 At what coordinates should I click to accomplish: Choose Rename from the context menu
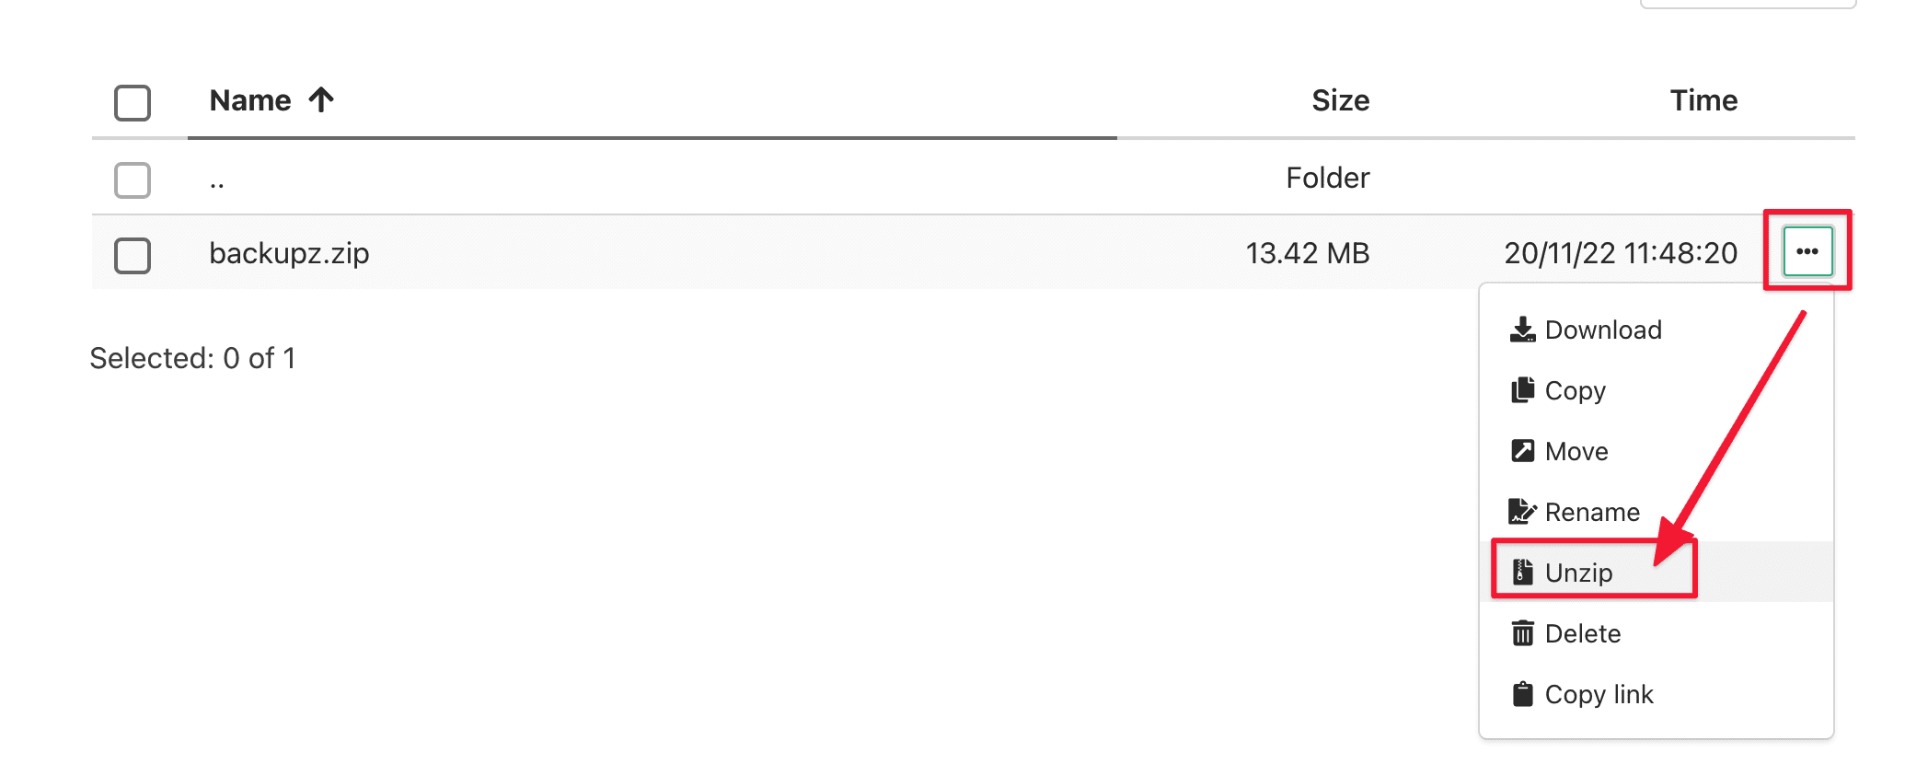[1591, 512]
